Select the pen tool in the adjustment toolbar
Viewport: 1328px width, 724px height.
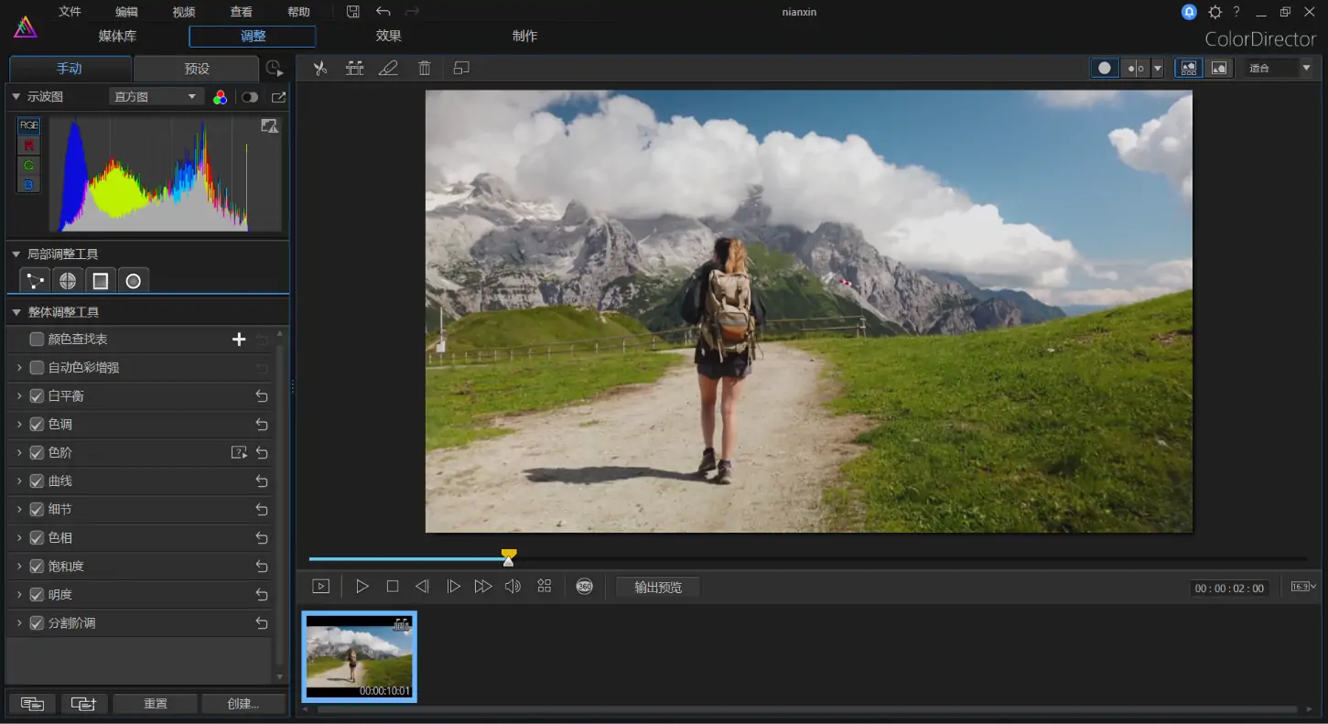click(x=388, y=68)
